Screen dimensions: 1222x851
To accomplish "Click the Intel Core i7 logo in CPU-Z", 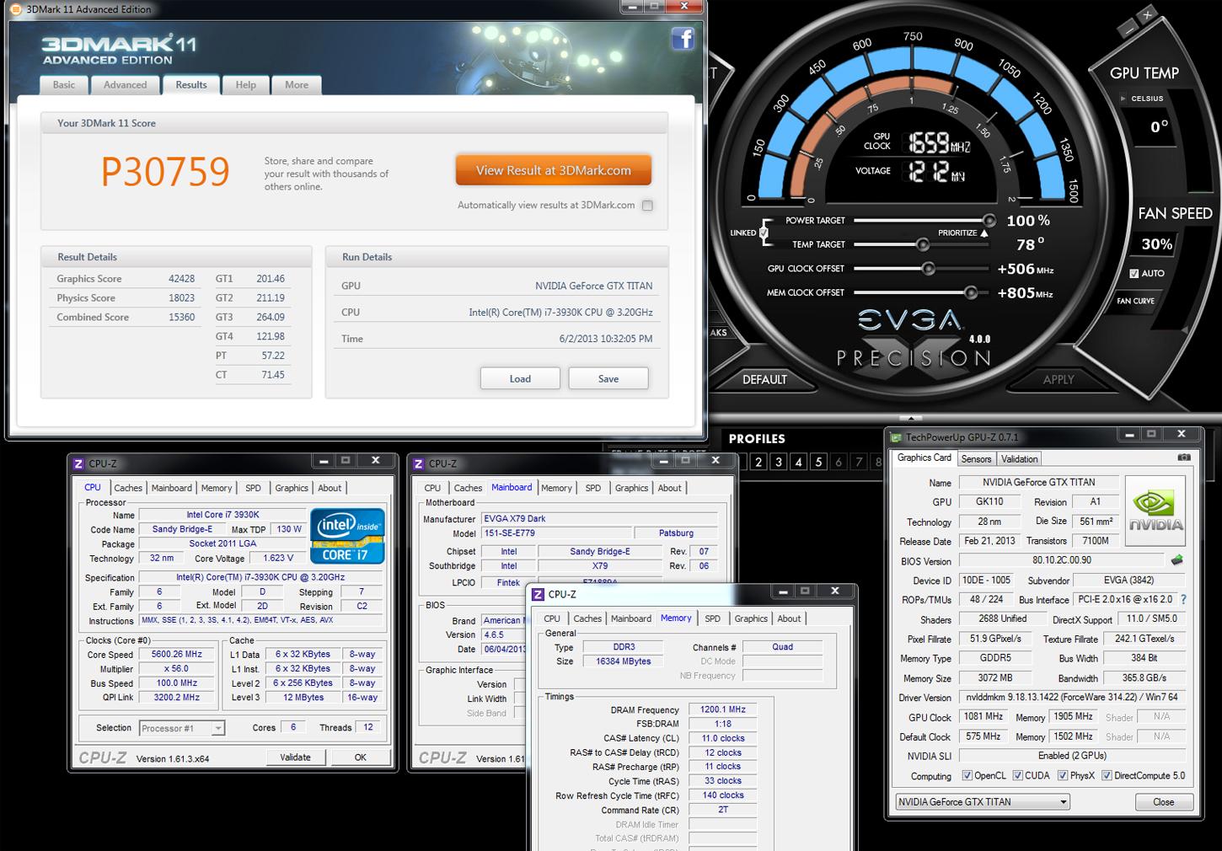I will (347, 536).
